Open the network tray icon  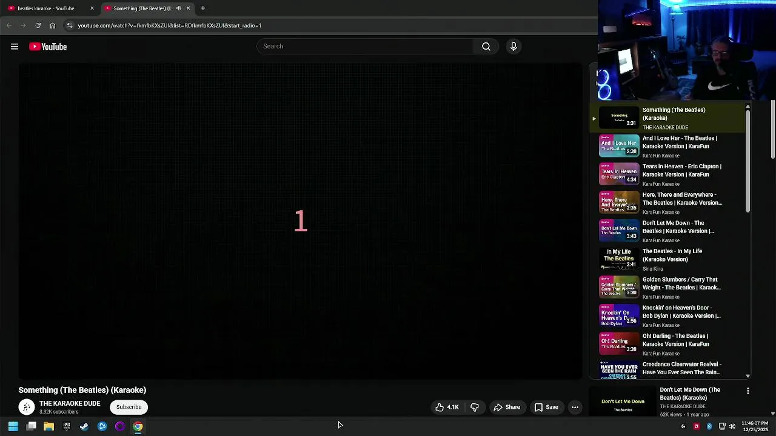(721, 426)
